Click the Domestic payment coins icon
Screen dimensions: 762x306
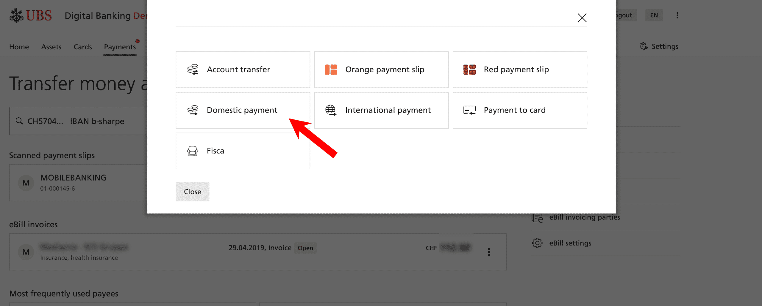point(193,110)
